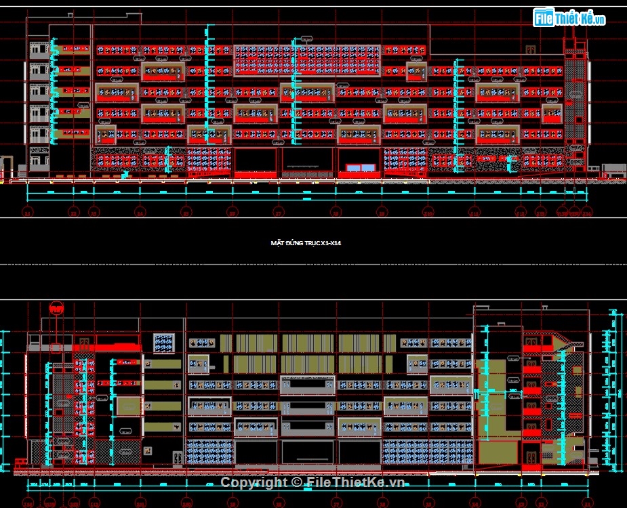Select the X7 axis circle marker
627x508 pixels.
point(278,211)
